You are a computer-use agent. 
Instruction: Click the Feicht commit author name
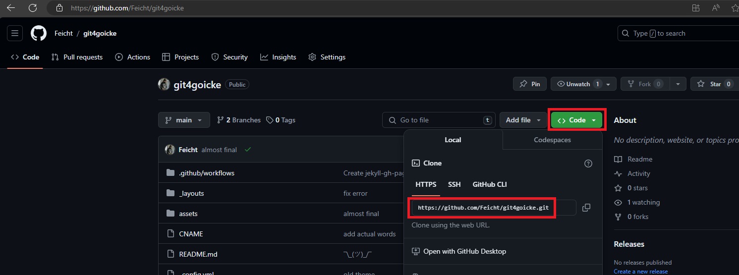[x=188, y=150]
